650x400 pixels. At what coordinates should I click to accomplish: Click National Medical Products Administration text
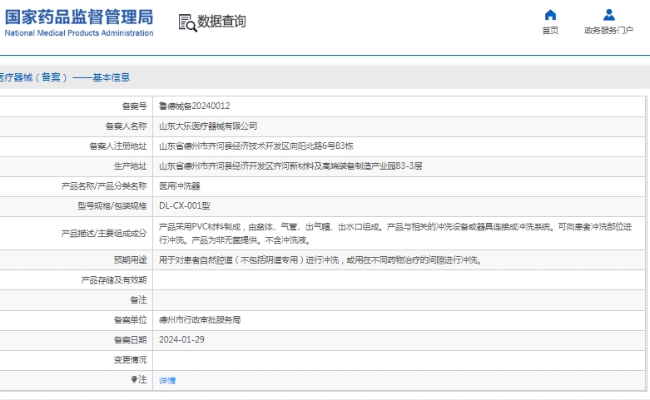tap(79, 33)
